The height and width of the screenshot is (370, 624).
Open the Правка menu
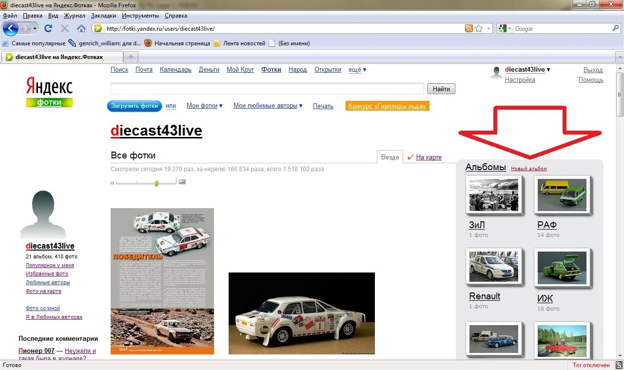pyautogui.click(x=32, y=16)
